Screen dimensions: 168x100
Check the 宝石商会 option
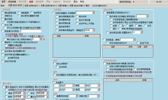click(3, 51)
